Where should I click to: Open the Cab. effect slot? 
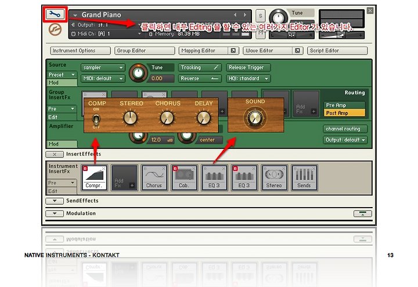[184, 177]
